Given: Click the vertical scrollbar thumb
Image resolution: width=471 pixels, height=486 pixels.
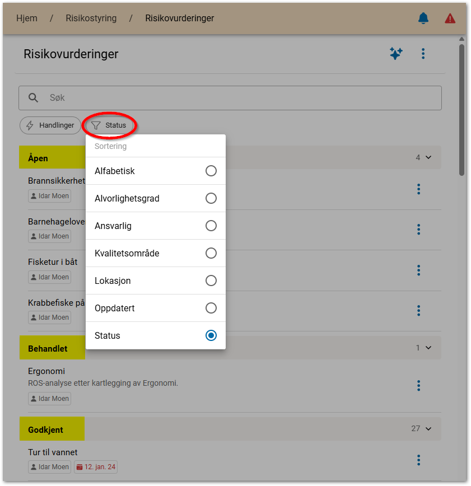Looking at the screenshot, I should click(x=461, y=109).
